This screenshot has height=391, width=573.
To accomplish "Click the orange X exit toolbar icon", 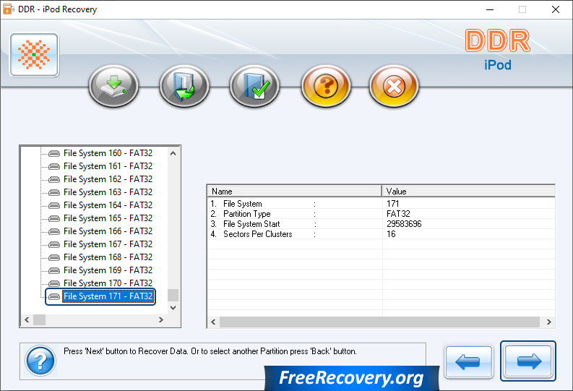I will [x=394, y=86].
